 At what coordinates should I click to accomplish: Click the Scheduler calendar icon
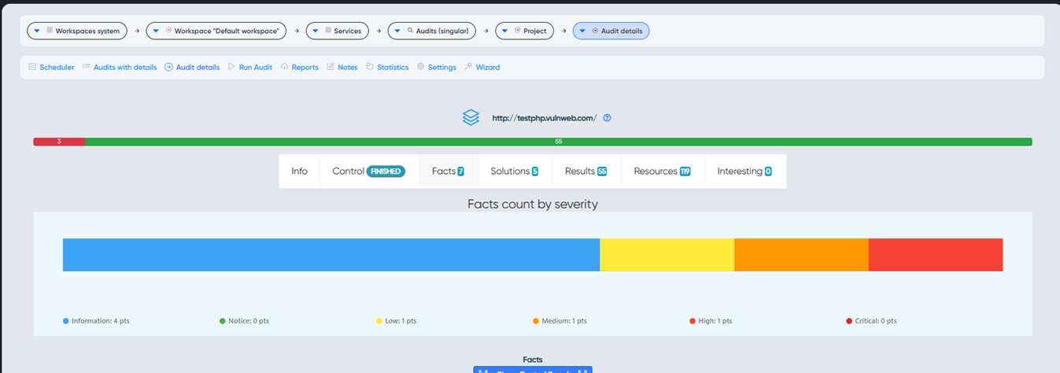click(32, 67)
